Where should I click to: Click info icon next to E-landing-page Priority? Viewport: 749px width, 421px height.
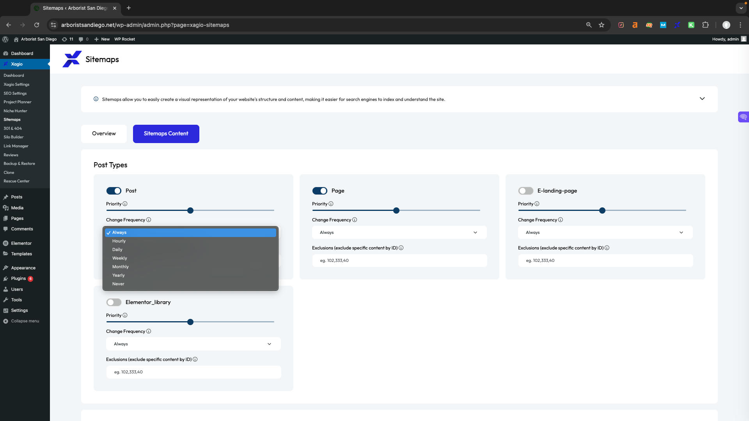537,204
